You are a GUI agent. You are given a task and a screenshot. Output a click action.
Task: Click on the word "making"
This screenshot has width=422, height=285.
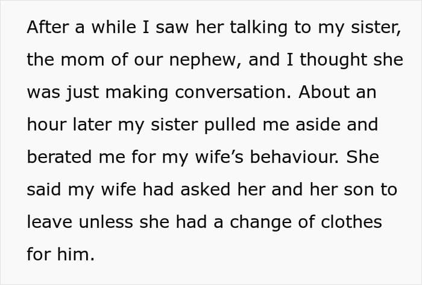(137, 93)
